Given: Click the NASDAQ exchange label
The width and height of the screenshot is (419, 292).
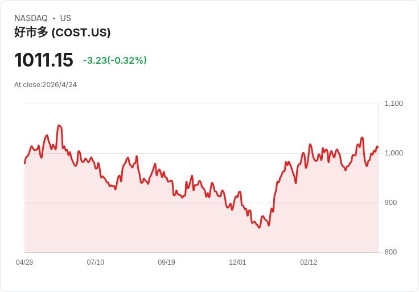Looking at the screenshot, I should click(x=31, y=18).
